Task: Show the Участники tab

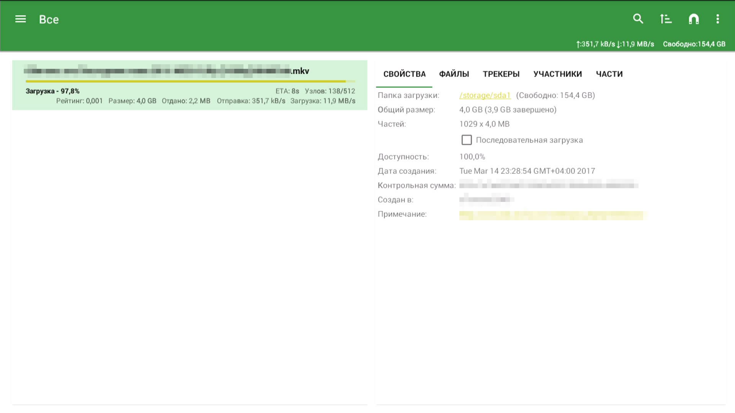Action: coord(557,74)
